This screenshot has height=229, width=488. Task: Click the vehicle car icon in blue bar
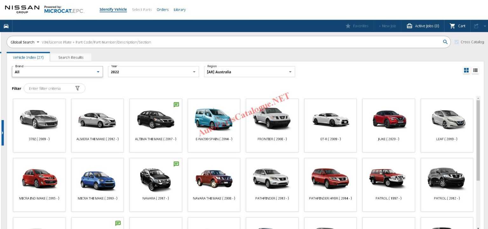tap(6, 26)
